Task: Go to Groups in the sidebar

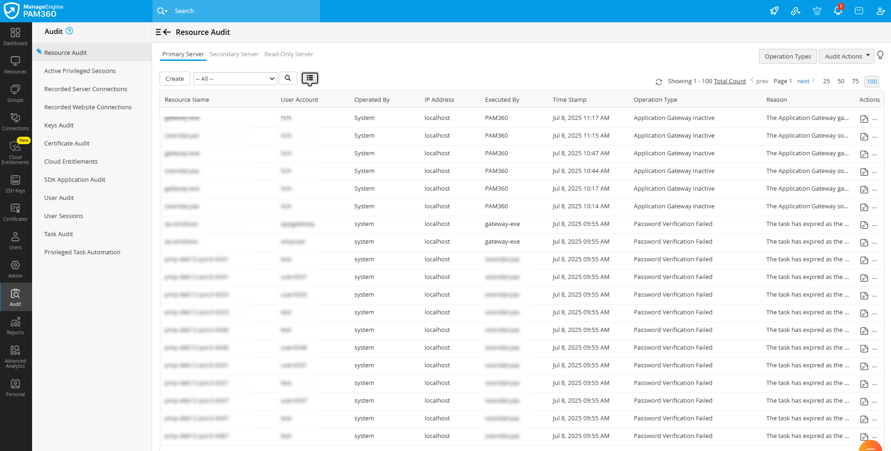Action: 15,93
